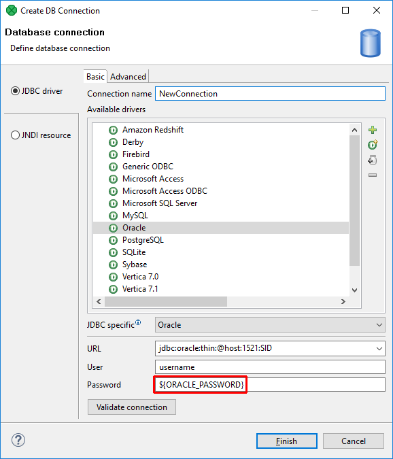Image resolution: width=393 pixels, height=459 pixels.
Task: Select Microsoft Access ODBC driver entry
Action: pyautogui.click(x=165, y=191)
